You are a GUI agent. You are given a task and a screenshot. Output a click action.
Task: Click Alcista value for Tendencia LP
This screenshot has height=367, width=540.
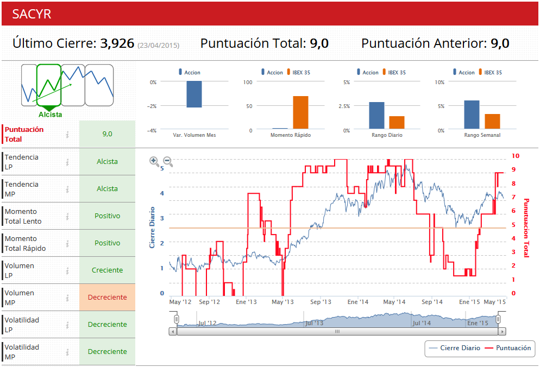(x=108, y=161)
